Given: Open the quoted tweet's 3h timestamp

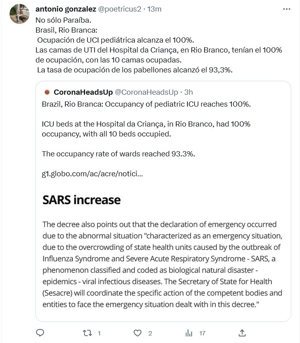Looking at the screenshot, I should click(187, 92).
